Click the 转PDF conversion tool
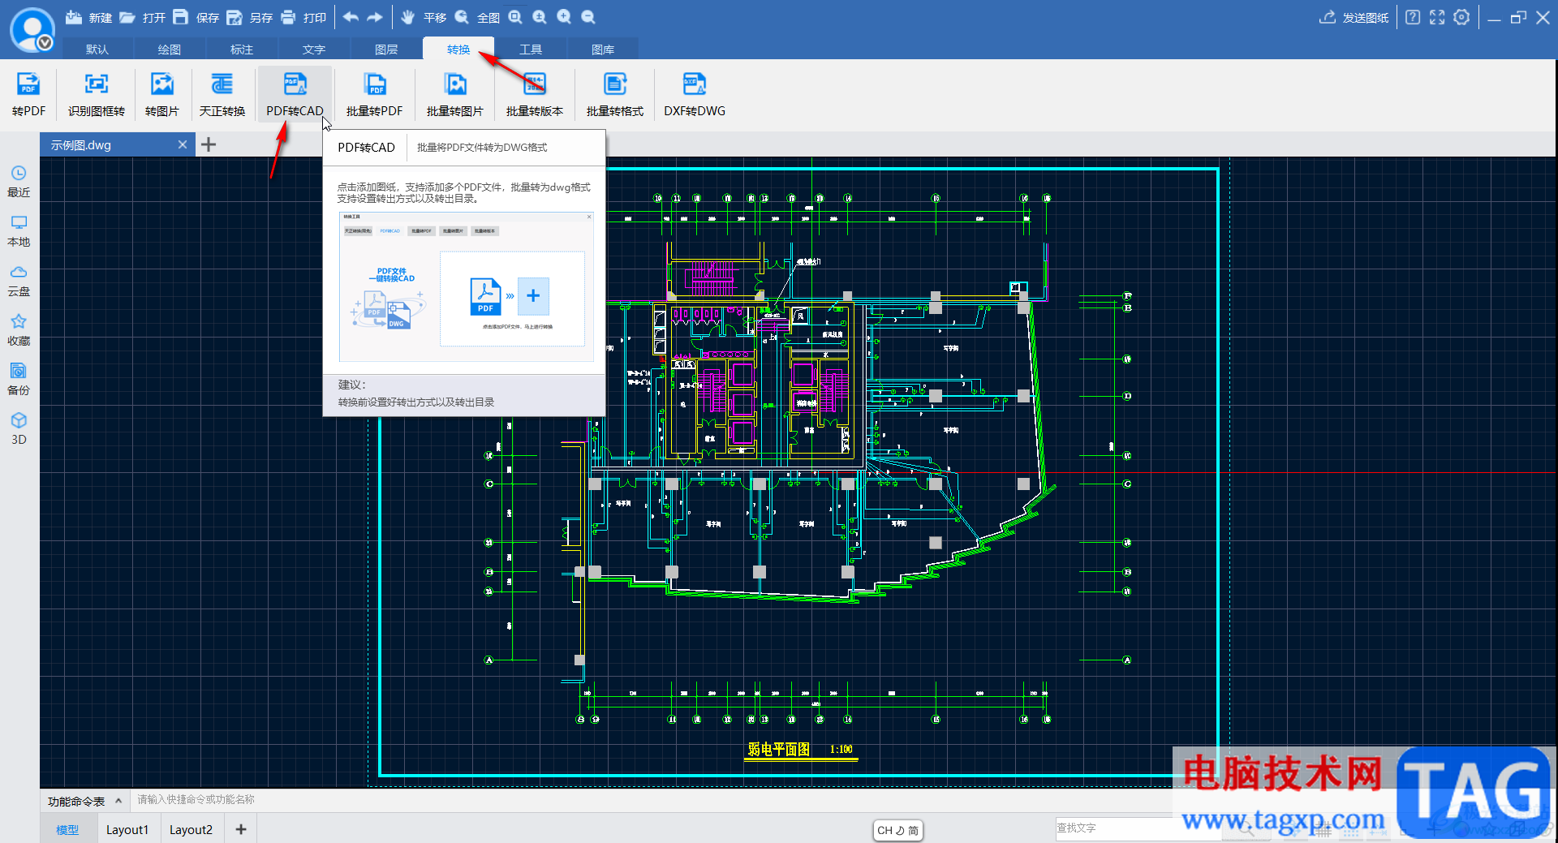Viewport: 1558px width, 843px height. [x=29, y=94]
